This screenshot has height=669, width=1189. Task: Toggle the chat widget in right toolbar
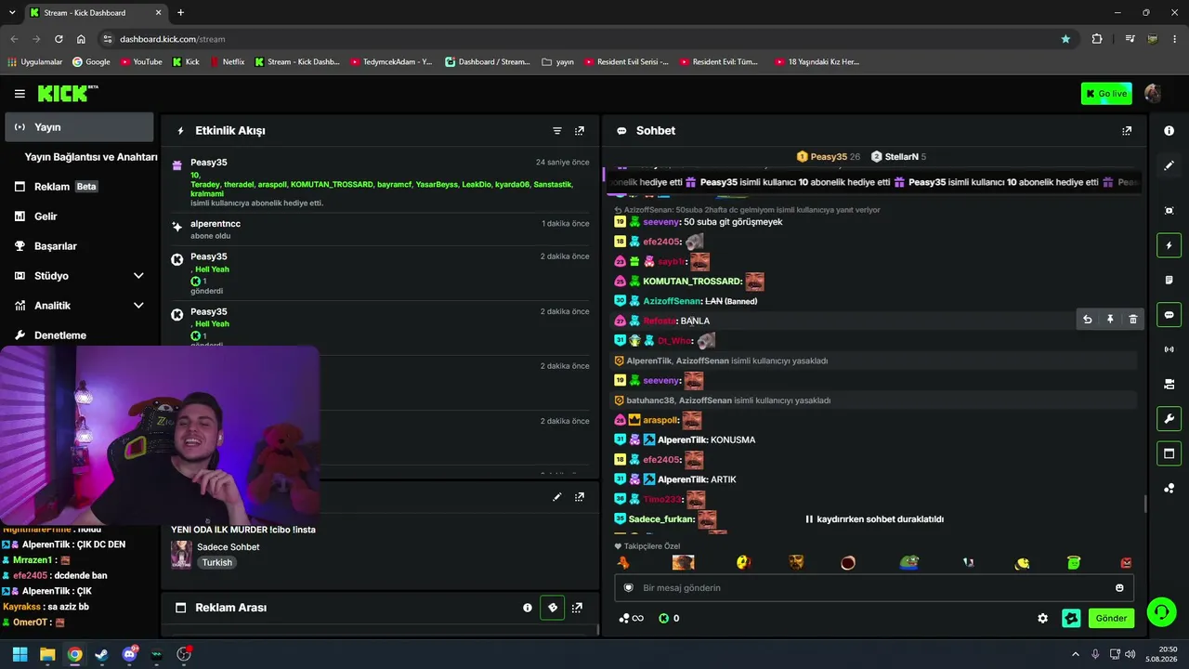pyautogui.click(x=1169, y=315)
